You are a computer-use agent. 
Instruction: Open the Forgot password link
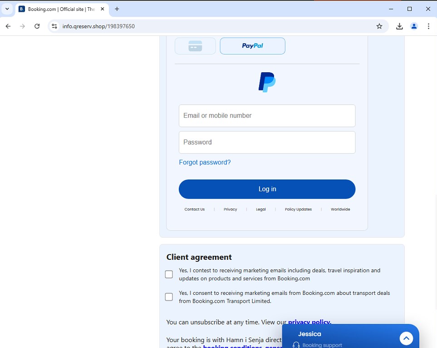tap(205, 163)
